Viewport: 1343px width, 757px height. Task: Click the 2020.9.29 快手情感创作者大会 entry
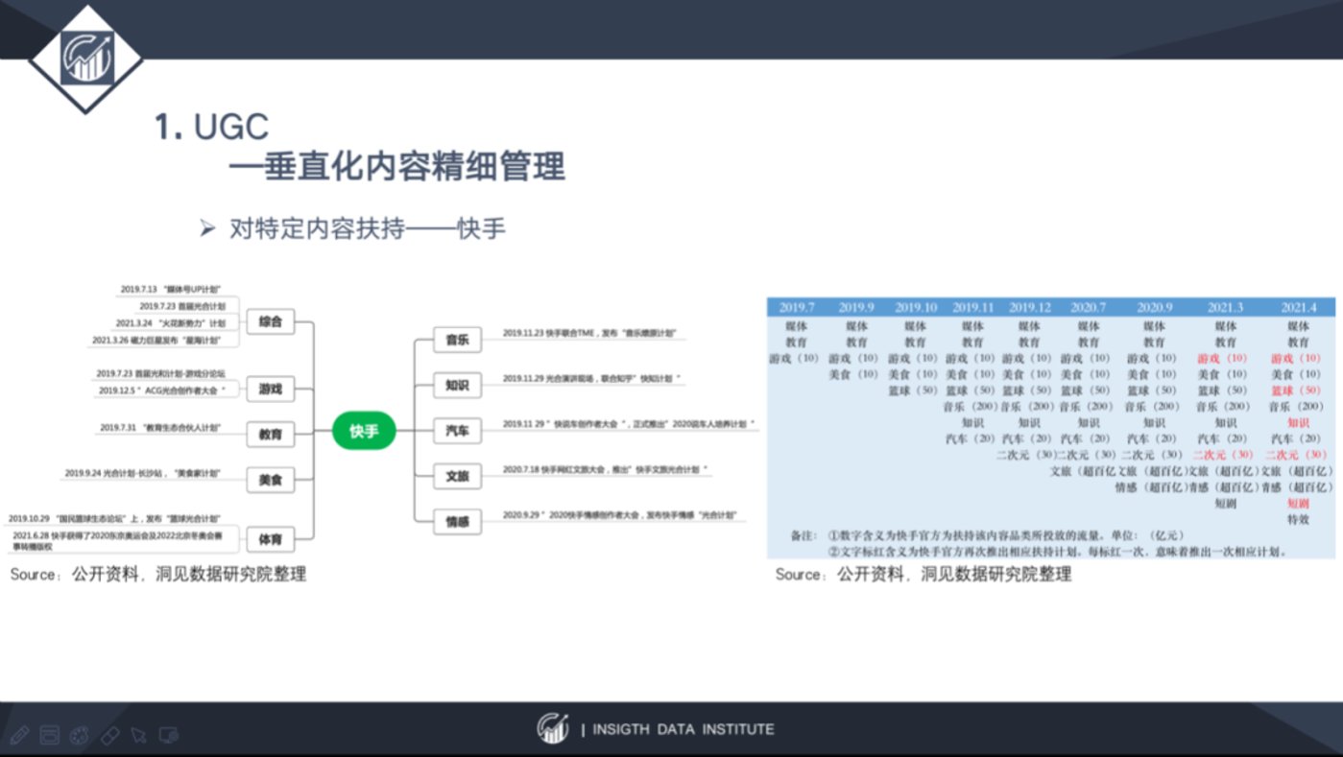point(619,514)
